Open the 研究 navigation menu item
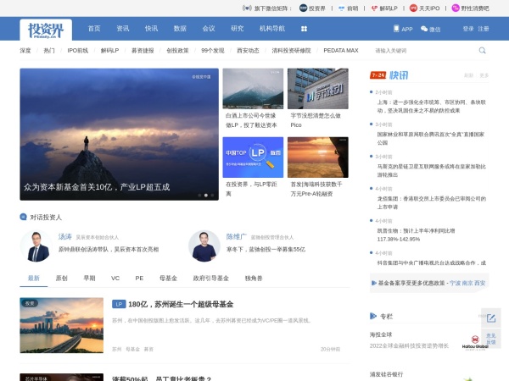The height and width of the screenshot is (381, 509). tap(237, 29)
